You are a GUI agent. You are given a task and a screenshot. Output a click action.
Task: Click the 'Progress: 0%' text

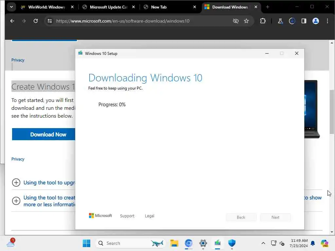(x=112, y=105)
